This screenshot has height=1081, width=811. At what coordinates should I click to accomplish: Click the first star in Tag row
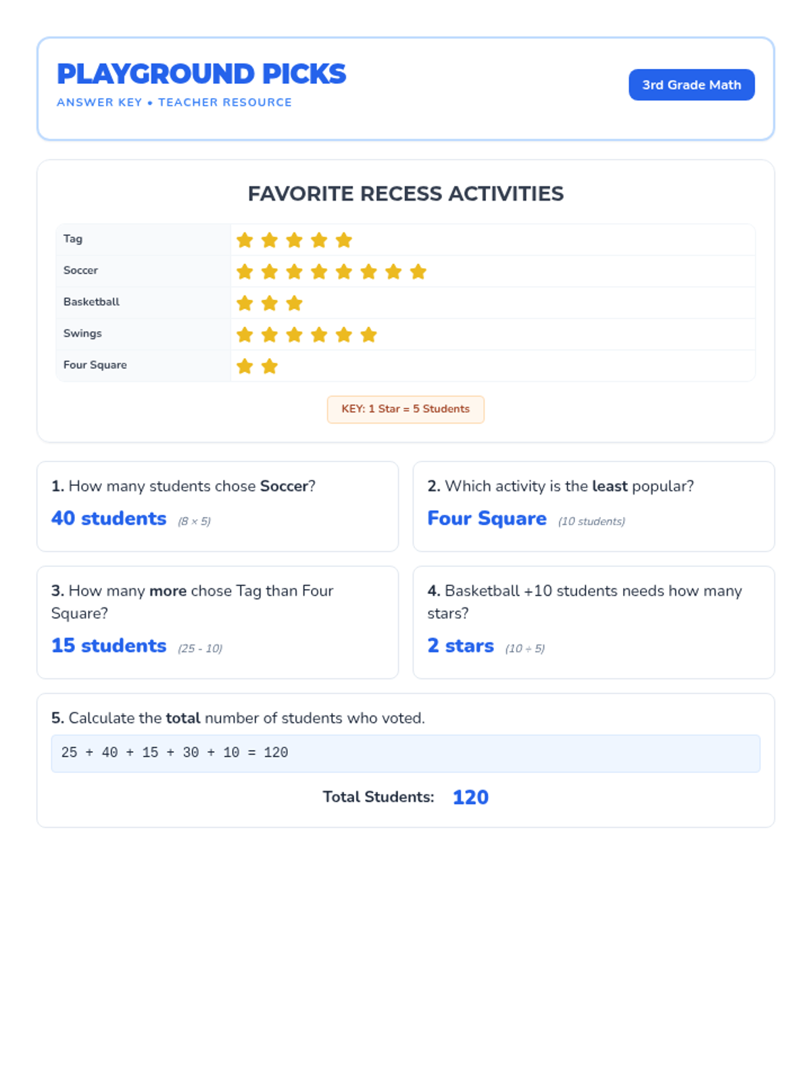click(x=245, y=240)
